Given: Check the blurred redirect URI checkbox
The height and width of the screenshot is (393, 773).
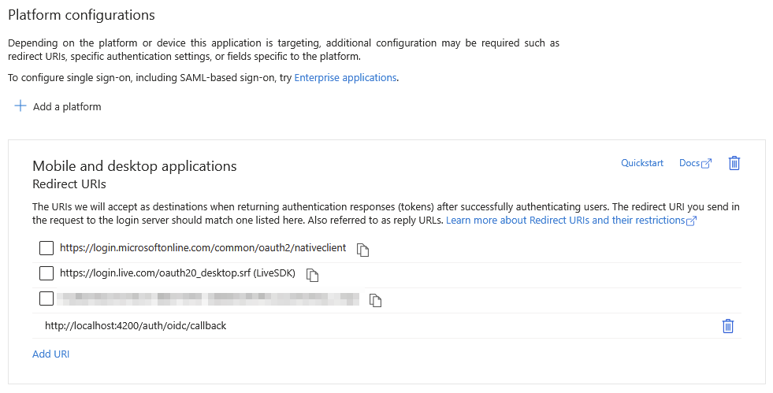Looking at the screenshot, I should pos(46,298).
